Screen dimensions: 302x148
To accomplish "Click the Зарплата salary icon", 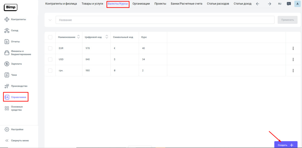I will [7, 64].
